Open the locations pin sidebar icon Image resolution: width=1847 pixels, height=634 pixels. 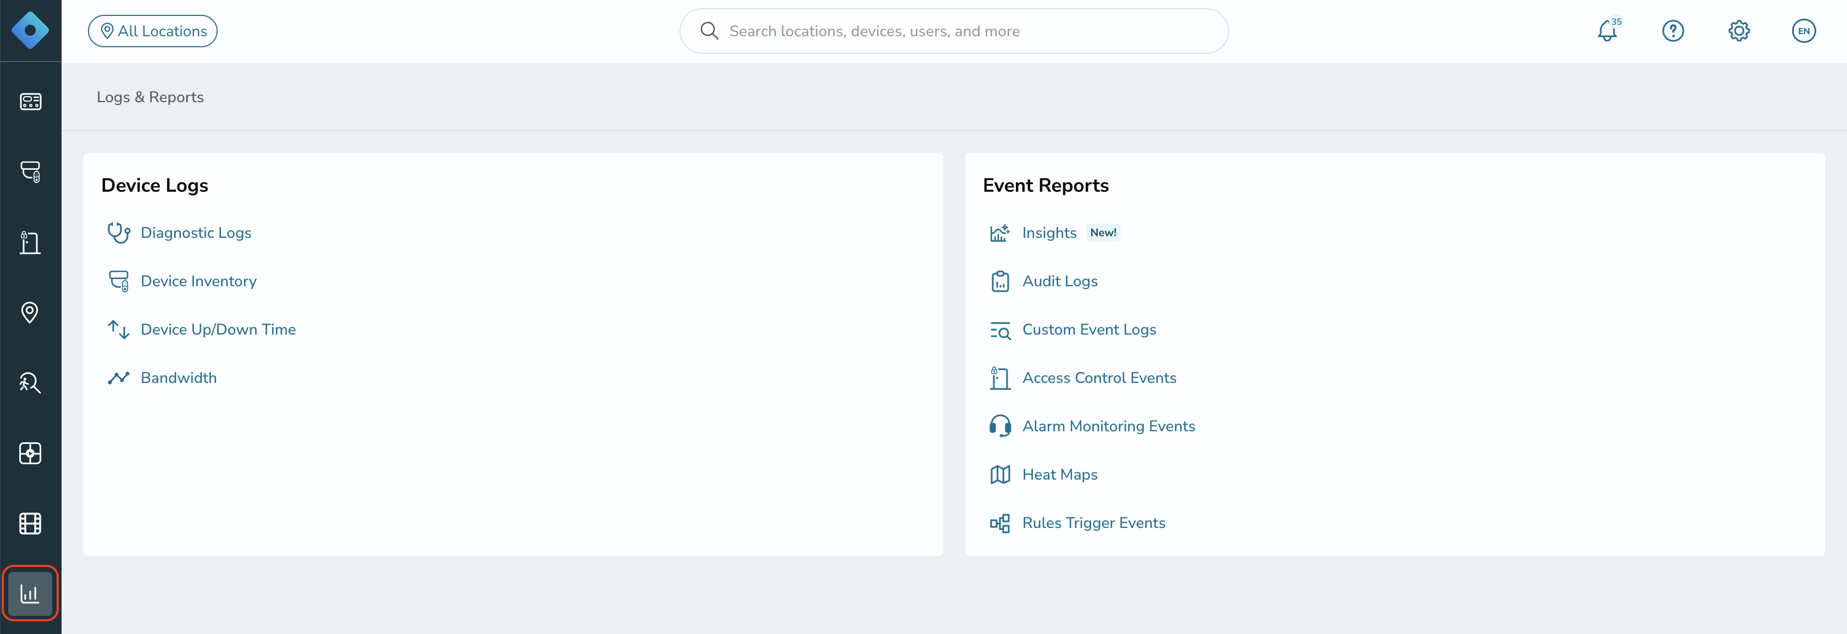coord(30,313)
